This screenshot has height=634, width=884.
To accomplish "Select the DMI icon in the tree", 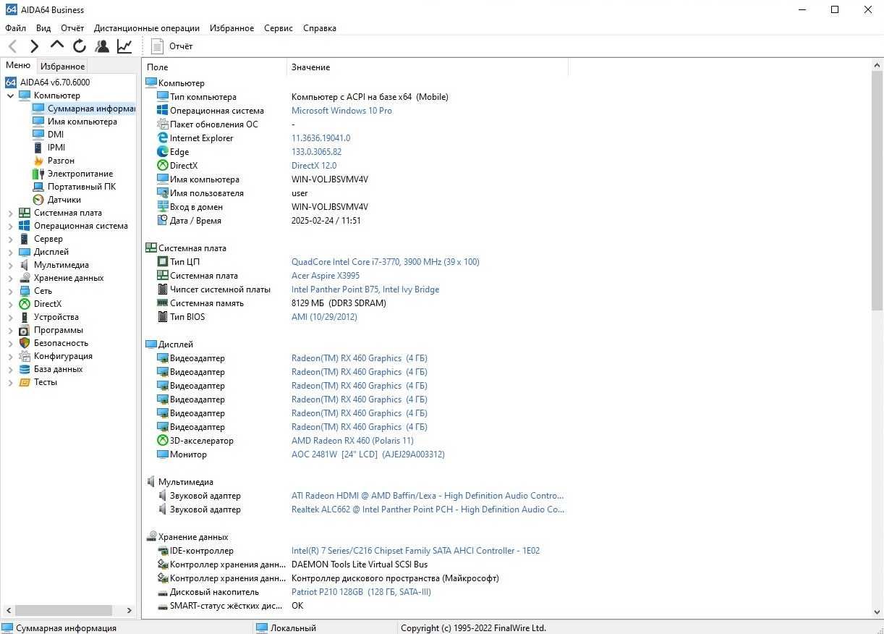I will pos(38,134).
